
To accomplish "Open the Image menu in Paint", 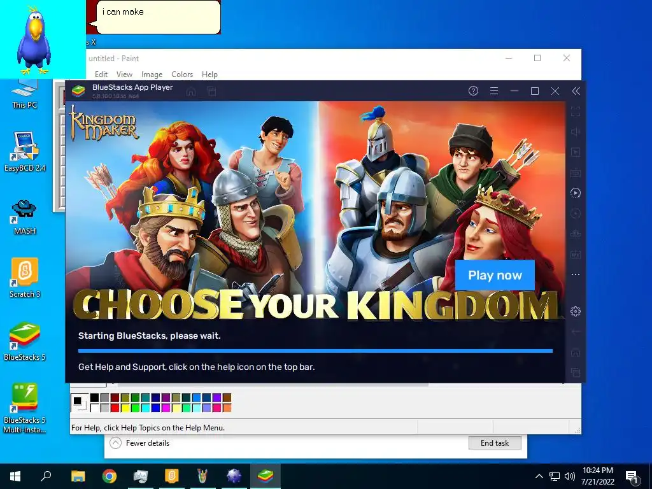I will 152,74.
